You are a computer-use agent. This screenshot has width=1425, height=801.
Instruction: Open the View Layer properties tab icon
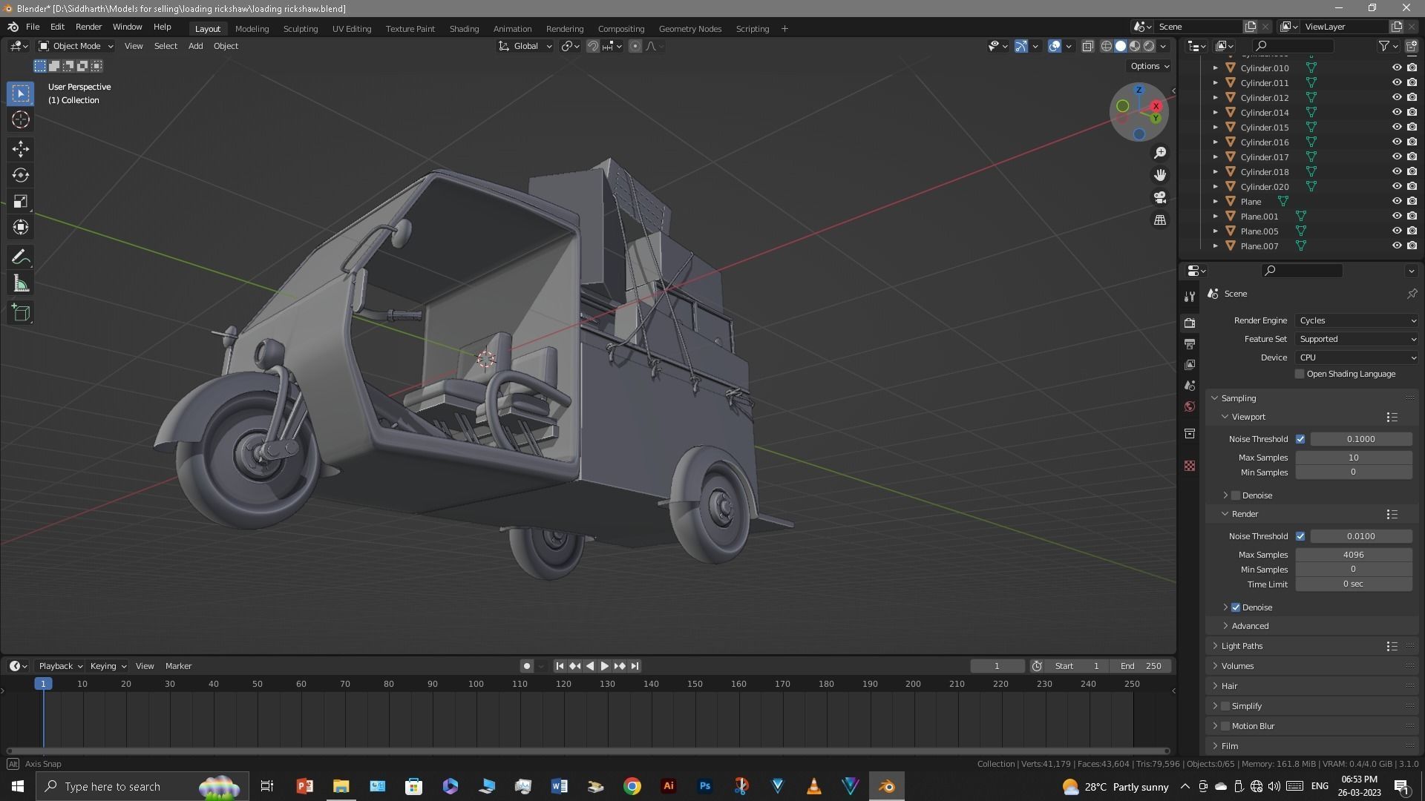coord(1190,365)
